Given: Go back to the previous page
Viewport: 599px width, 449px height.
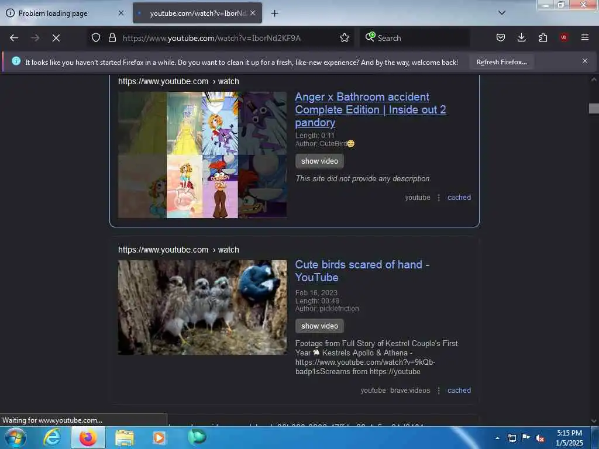Looking at the screenshot, I should (x=14, y=38).
